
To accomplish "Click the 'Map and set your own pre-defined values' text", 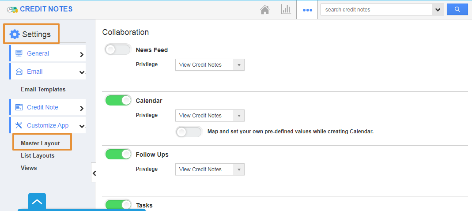I will [x=291, y=132].
